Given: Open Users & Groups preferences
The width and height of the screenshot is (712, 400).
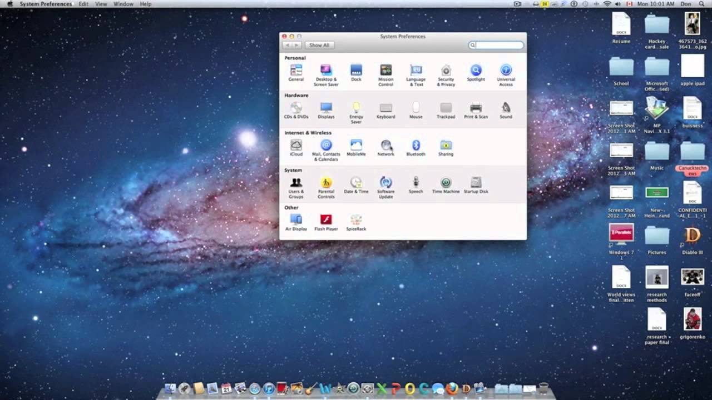Looking at the screenshot, I should coord(296,187).
